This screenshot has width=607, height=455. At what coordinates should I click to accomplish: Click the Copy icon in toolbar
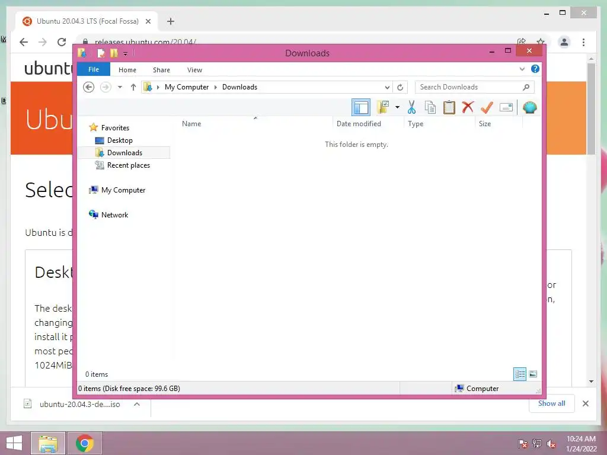(x=430, y=107)
